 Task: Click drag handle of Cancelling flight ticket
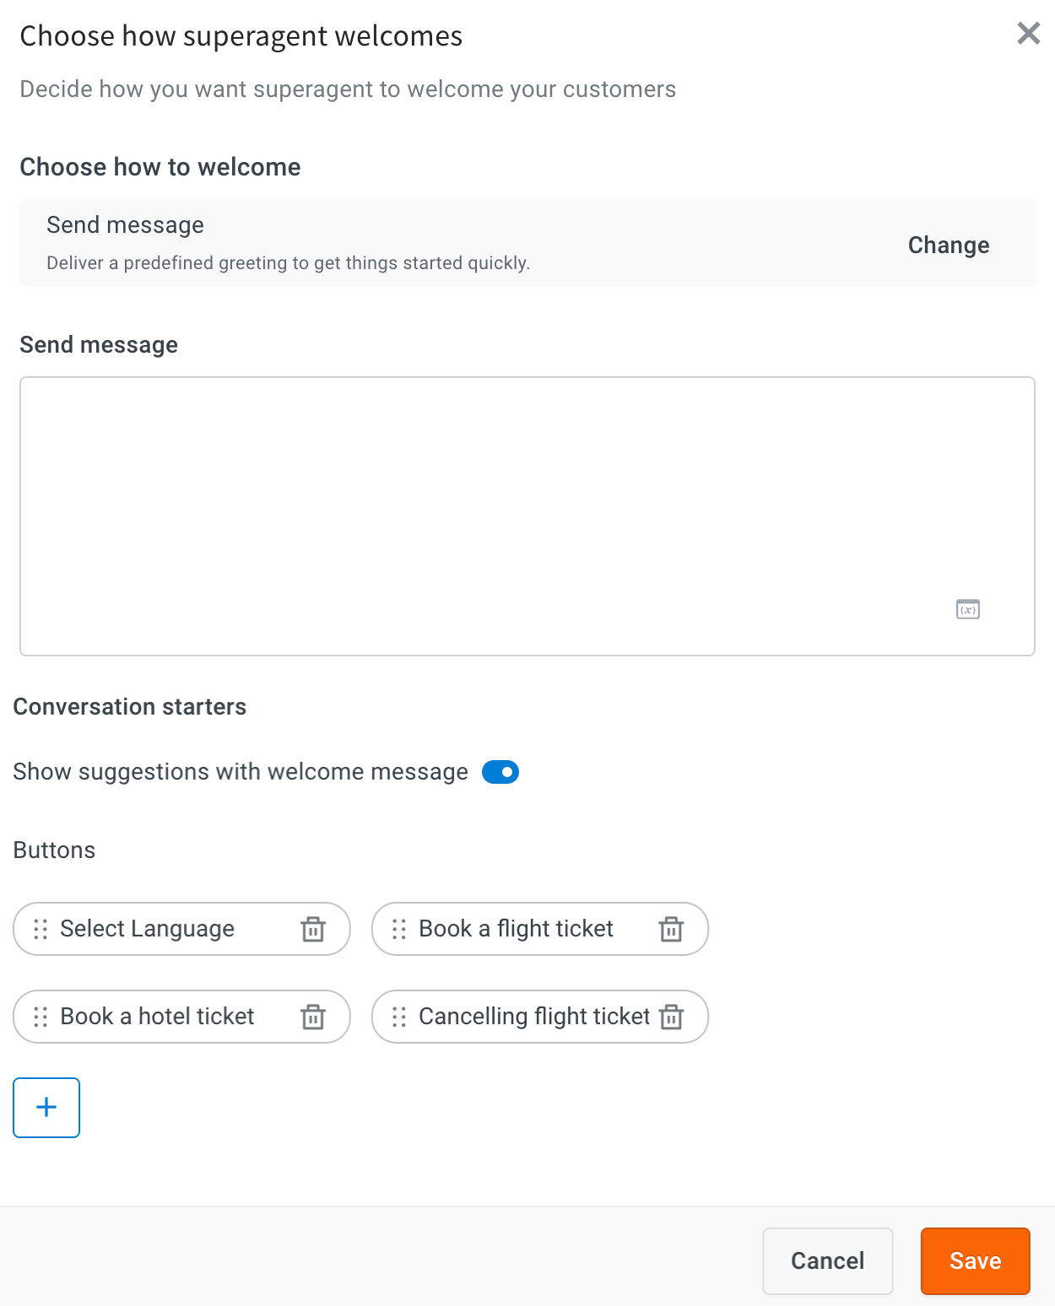pyautogui.click(x=399, y=1017)
